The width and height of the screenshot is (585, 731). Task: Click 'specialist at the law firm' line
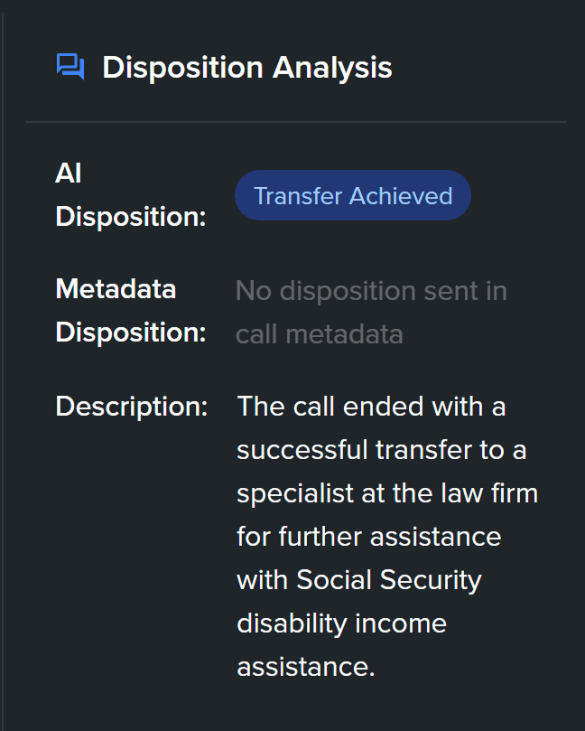click(387, 493)
